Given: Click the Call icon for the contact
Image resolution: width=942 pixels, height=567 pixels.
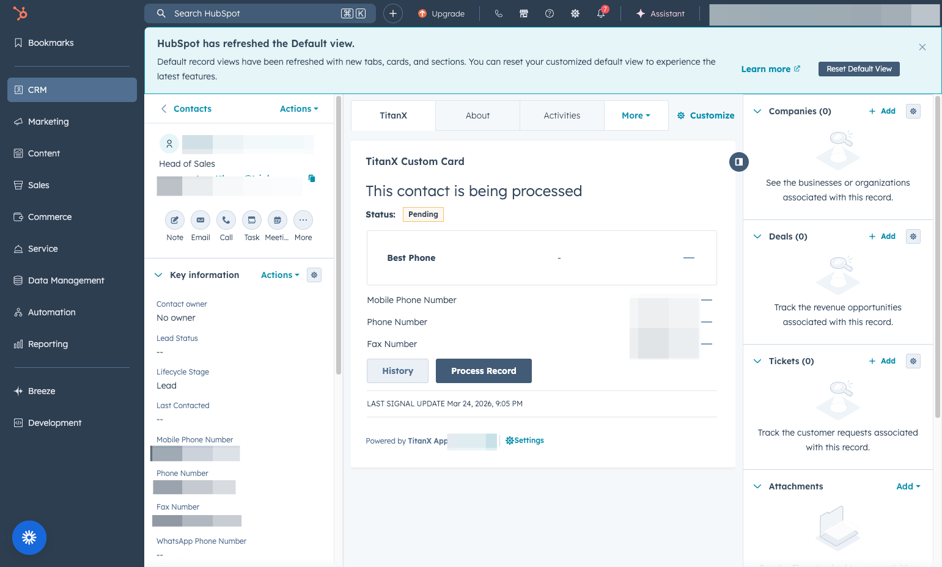Looking at the screenshot, I should (226, 220).
